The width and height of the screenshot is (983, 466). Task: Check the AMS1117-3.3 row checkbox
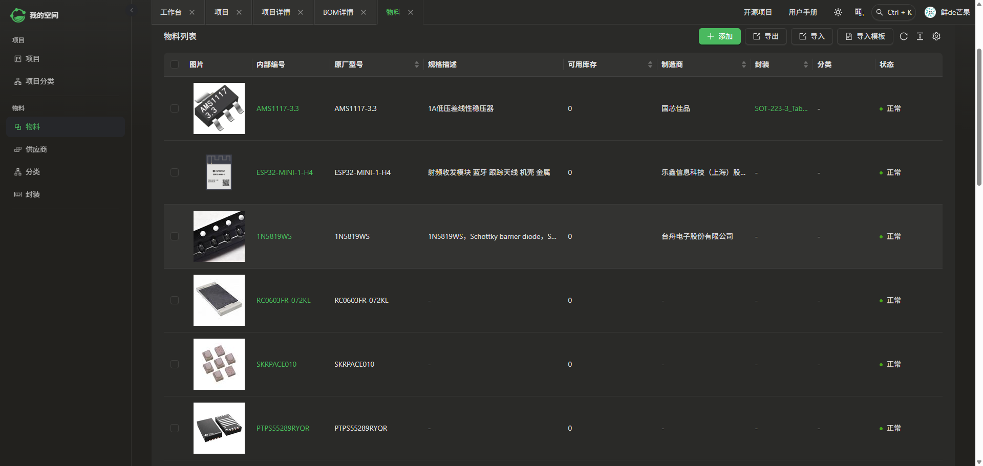coord(175,108)
